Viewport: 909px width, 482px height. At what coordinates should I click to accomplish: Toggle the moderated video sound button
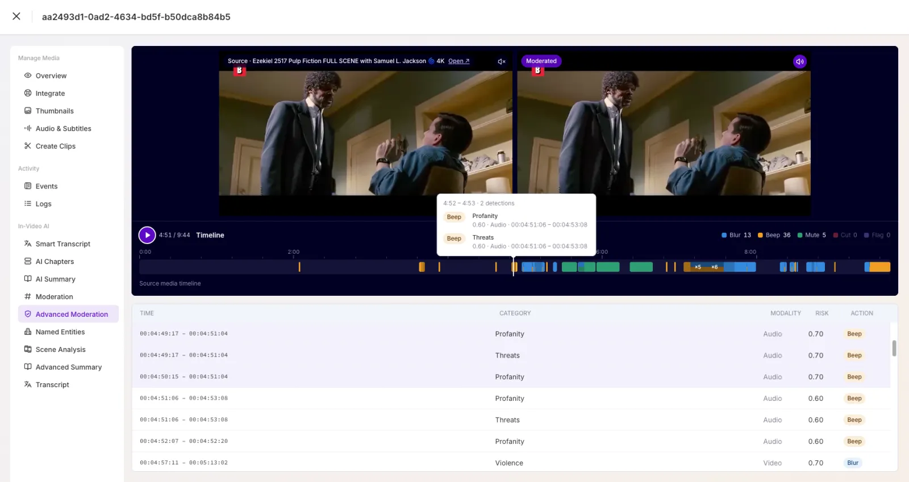pyautogui.click(x=799, y=61)
